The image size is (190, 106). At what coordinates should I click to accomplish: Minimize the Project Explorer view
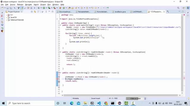coord(49,11)
